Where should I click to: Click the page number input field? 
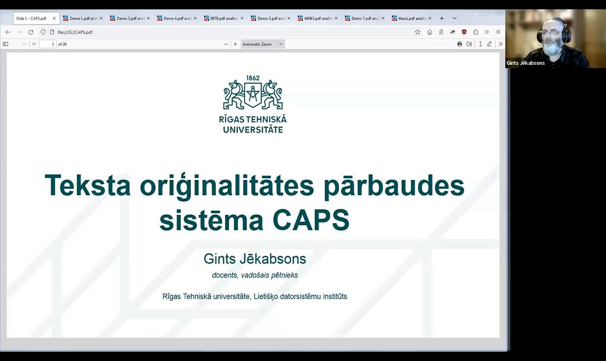[x=48, y=44]
